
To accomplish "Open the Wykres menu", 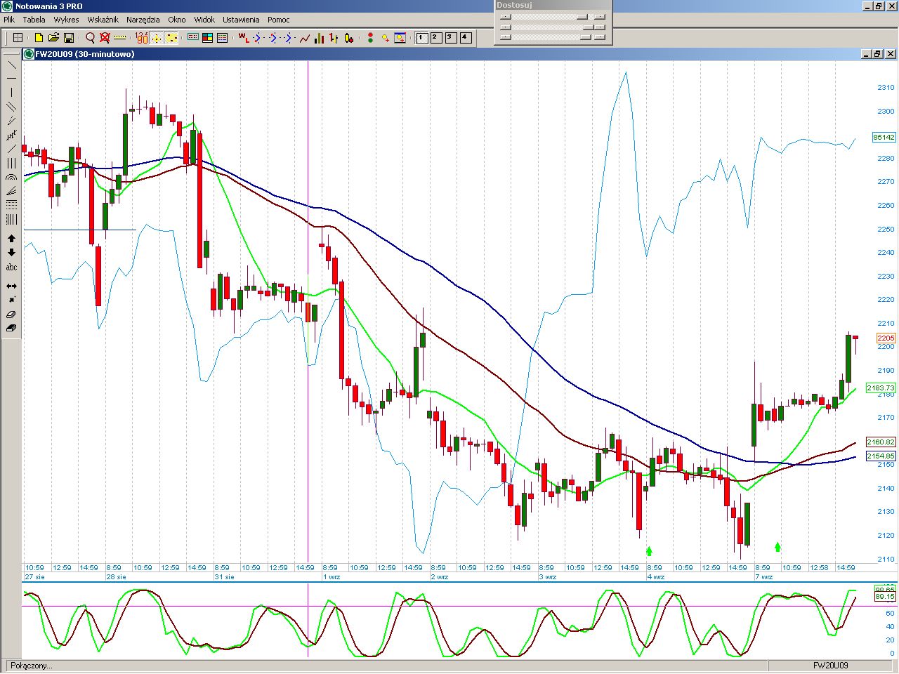I will point(66,20).
